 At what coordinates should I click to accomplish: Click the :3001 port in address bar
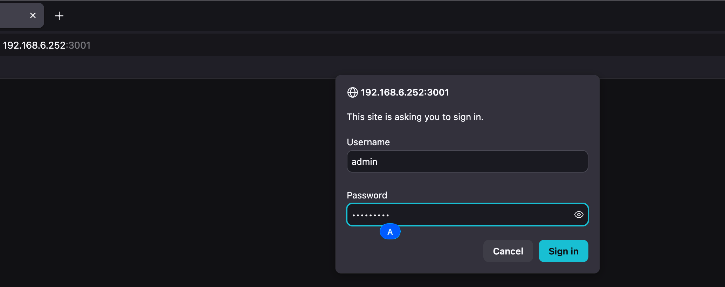(79, 45)
